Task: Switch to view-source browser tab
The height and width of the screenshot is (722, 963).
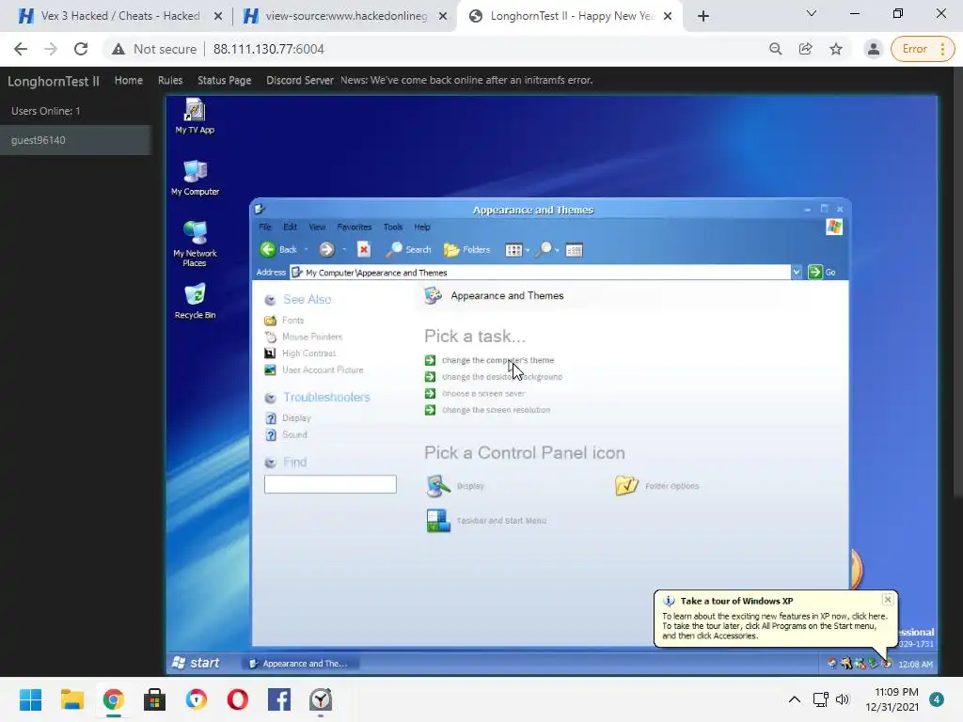Action: tap(345, 16)
